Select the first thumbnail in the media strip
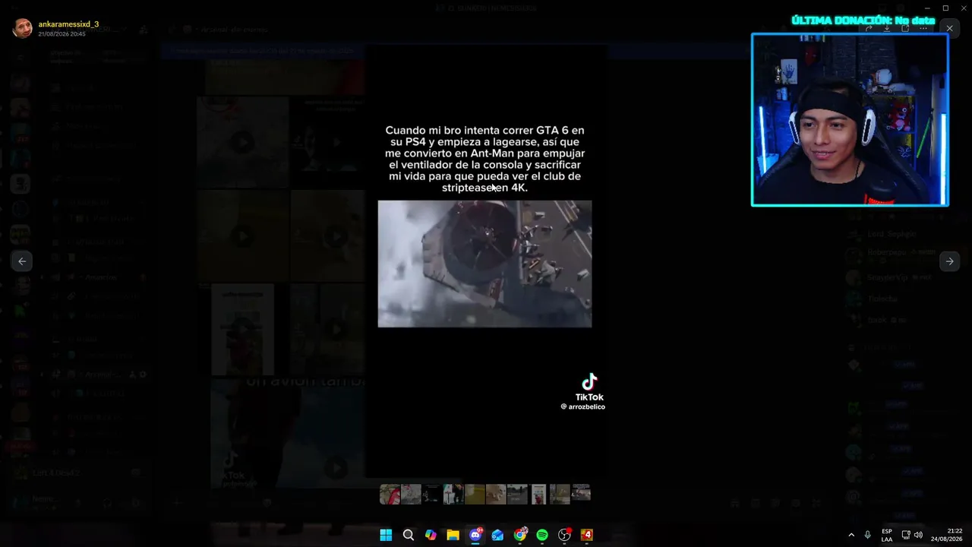The height and width of the screenshot is (547, 972). [390, 494]
